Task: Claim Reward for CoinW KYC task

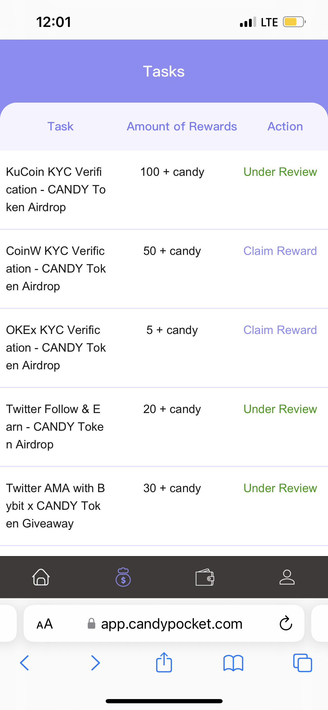Action: pos(280,251)
